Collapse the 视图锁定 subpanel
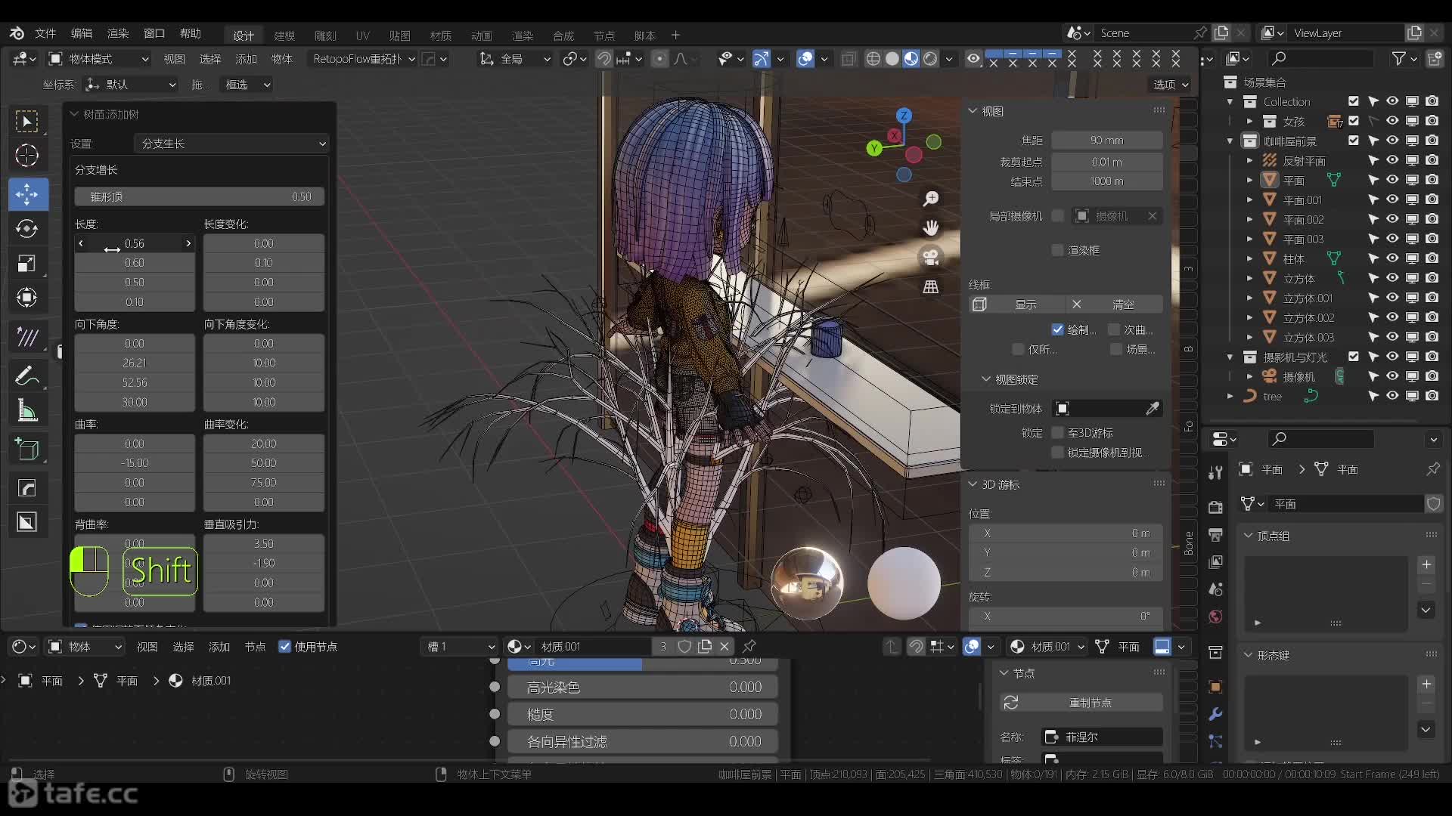 tap(986, 379)
